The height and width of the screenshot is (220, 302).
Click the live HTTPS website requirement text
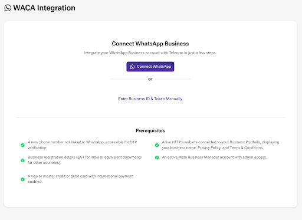pos(221,145)
